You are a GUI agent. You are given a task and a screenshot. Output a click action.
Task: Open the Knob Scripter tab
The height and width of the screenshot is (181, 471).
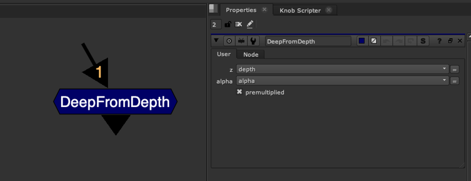300,11
